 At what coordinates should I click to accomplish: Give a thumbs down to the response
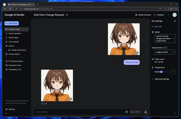pos(46,104)
